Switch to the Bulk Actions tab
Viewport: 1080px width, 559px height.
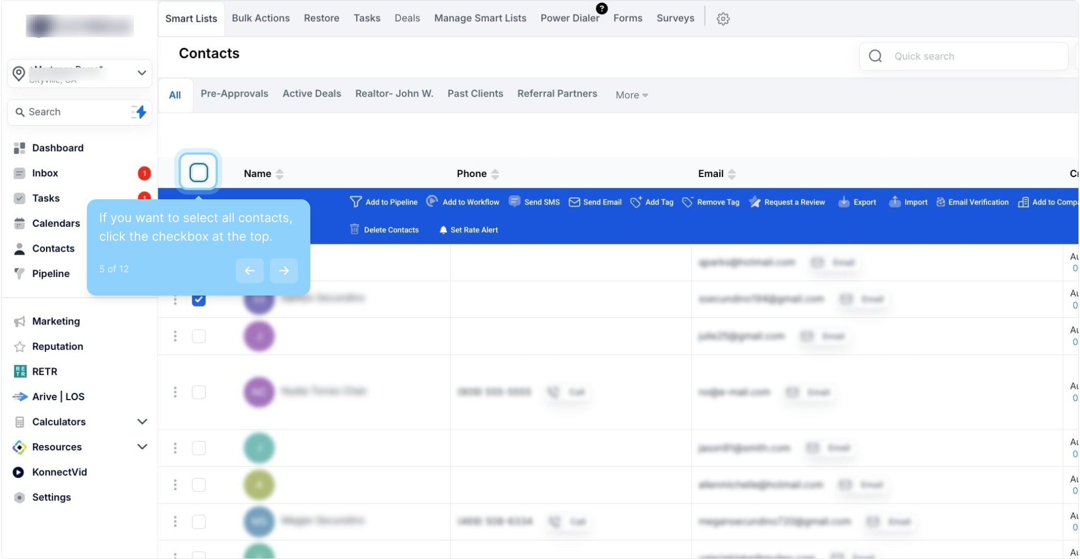click(x=261, y=18)
